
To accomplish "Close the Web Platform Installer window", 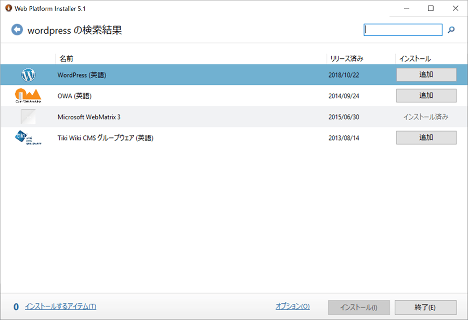I will pos(456,8).
